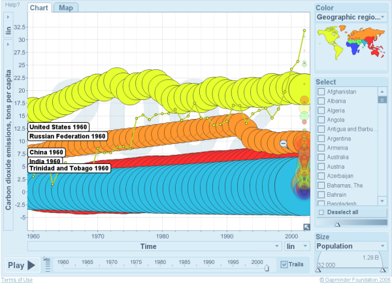
Task: Click the world map color legend
Action: (348, 45)
